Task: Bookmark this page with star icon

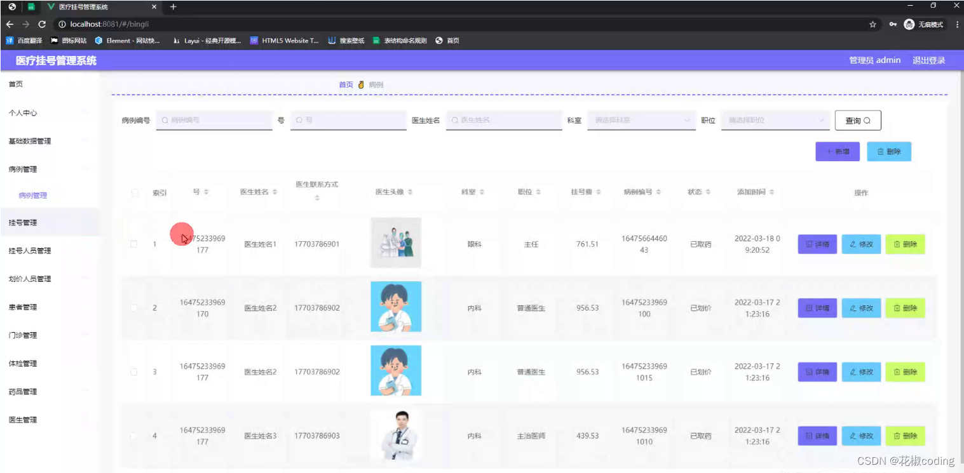Action: click(x=872, y=24)
